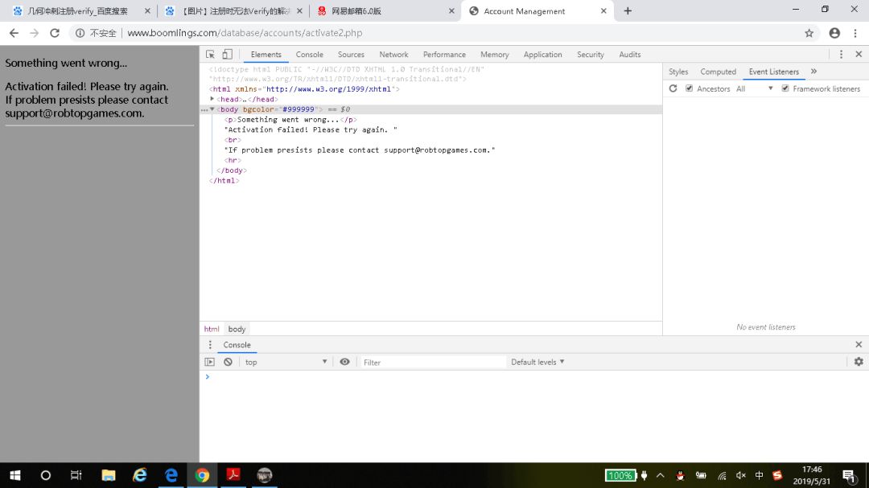This screenshot has height=488, width=869.
Task: Switch to the Console tab
Action: tap(309, 55)
